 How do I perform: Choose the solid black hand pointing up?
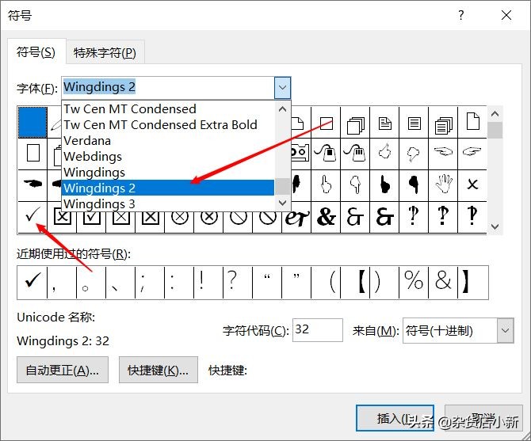384,184
